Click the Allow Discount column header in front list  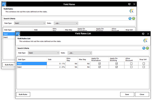pos(131,59)
